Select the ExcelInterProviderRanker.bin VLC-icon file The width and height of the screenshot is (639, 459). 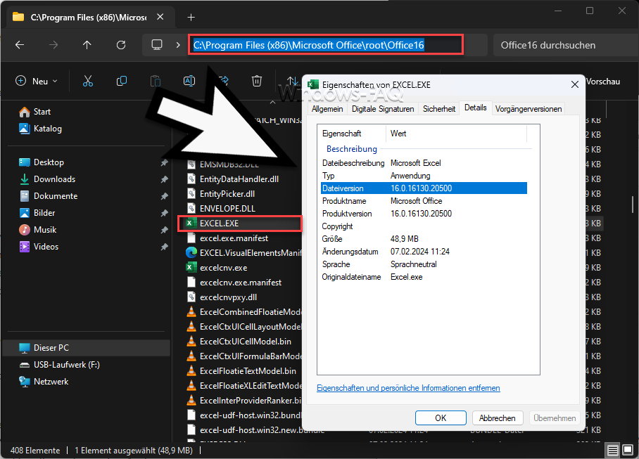click(243, 401)
